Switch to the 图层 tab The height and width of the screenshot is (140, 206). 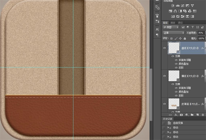(x=165, y=23)
